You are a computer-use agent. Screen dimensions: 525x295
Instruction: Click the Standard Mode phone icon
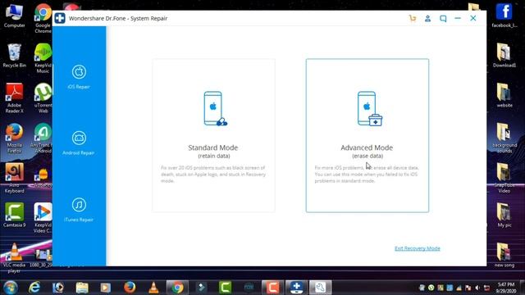tap(215, 109)
